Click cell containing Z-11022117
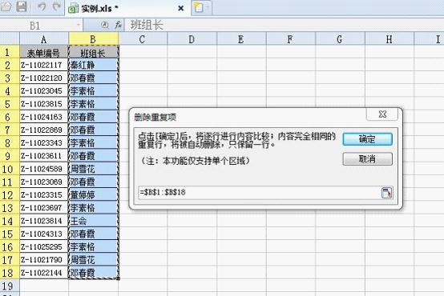The image size is (444, 296). 44,65
